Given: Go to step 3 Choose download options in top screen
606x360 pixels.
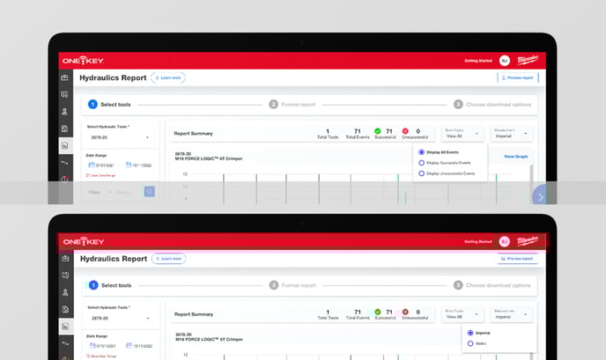Looking at the screenshot, I should (x=492, y=104).
